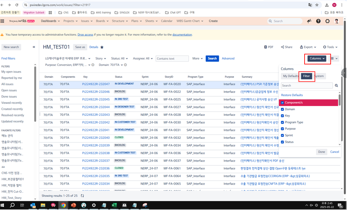Viewport: 347px width, 210px height.
Task: Open the PowerPoint icon in the taskbar
Action: (x=73, y=205)
